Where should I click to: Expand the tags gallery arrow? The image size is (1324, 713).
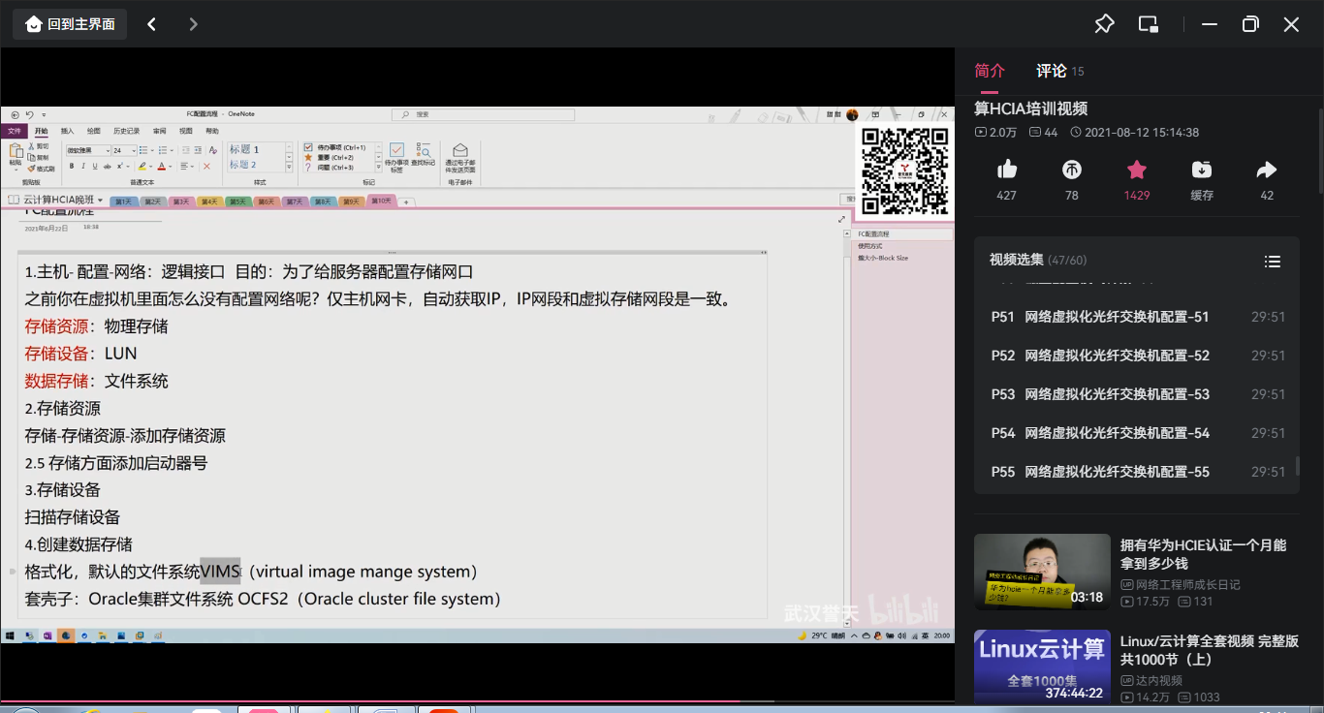(x=381, y=169)
